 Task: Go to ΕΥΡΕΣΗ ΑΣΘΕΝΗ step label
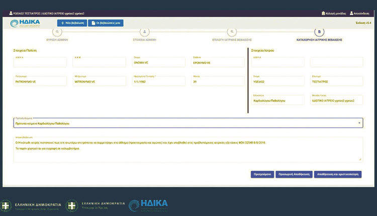click(57, 40)
